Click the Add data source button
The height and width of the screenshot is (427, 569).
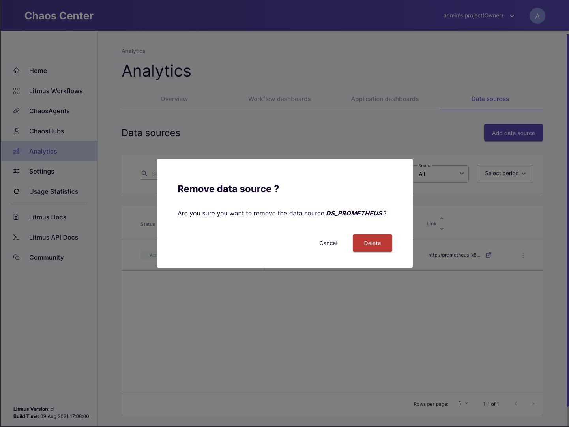click(513, 133)
